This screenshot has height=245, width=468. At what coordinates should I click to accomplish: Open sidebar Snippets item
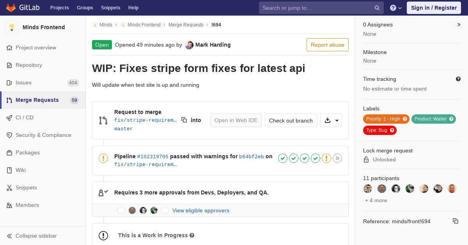tap(43, 187)
